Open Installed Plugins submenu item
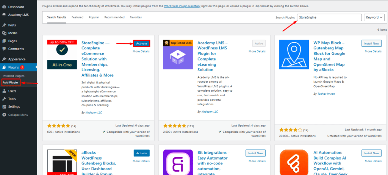 (x=14, y=76)
